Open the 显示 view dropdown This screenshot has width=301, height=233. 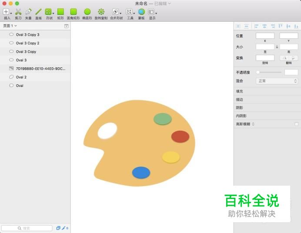click(152, 14)
